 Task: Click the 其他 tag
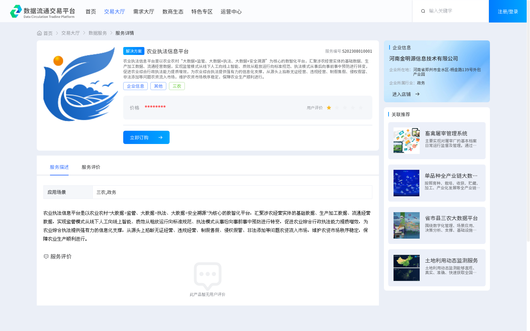158,86
